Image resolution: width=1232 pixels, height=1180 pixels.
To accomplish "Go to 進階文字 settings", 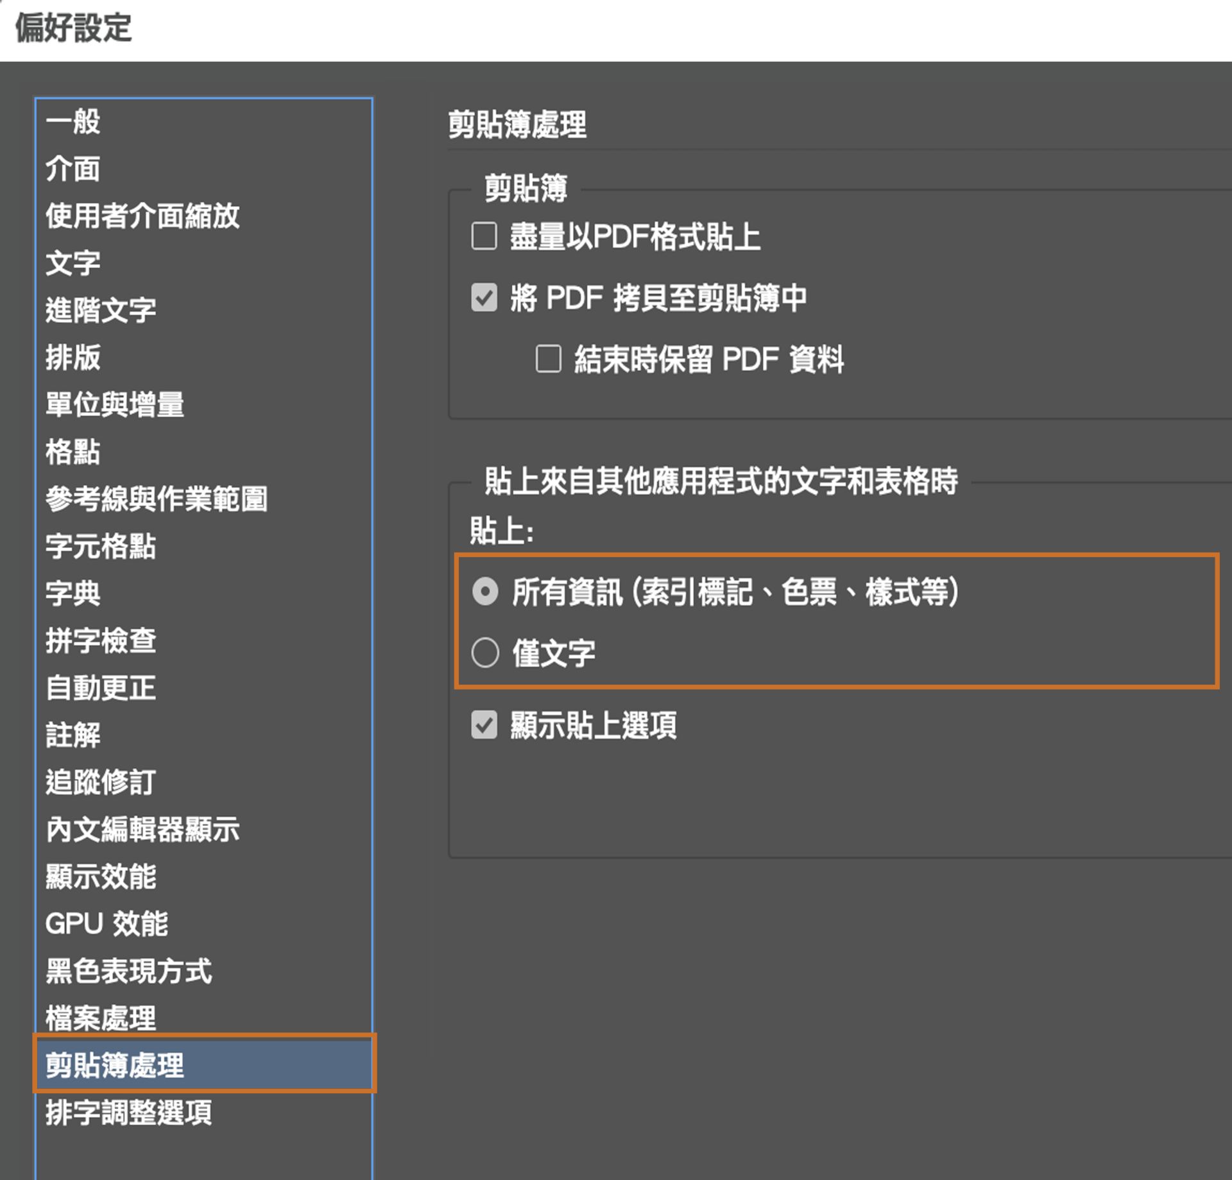I will [101, 310].
